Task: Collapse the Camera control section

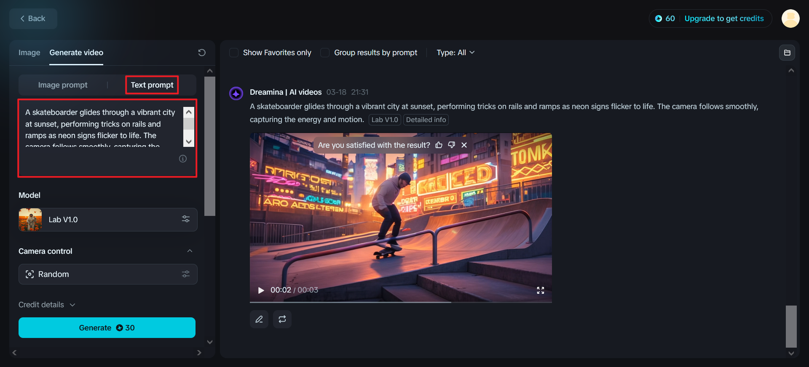Action: pos(190,251)
